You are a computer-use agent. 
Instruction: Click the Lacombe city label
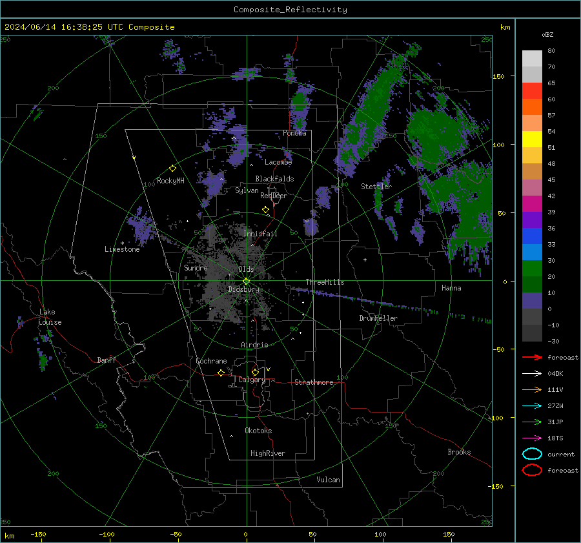pos(278,162)
